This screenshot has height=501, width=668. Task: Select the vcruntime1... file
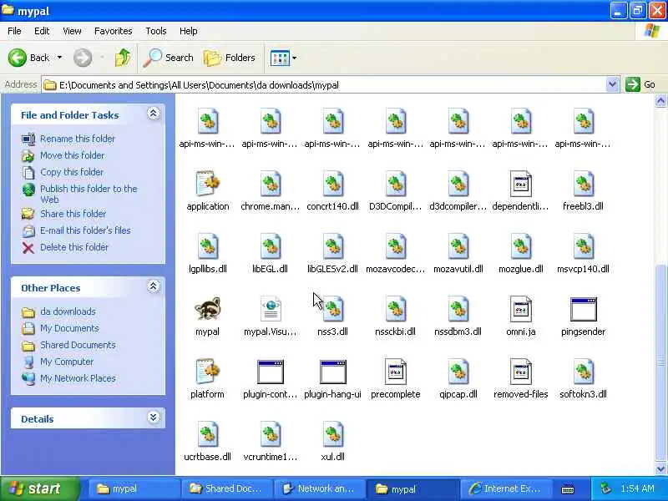[x=270, y=434]
